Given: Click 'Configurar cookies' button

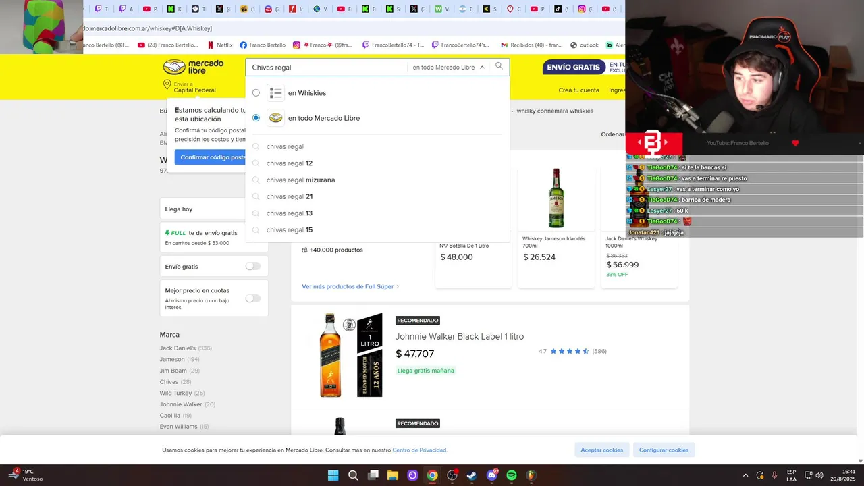Looking at the screenshot, I should 664,450.
